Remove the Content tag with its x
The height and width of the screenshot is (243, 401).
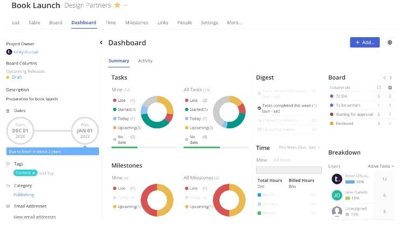pyautogui.click(x=33, y=173)
